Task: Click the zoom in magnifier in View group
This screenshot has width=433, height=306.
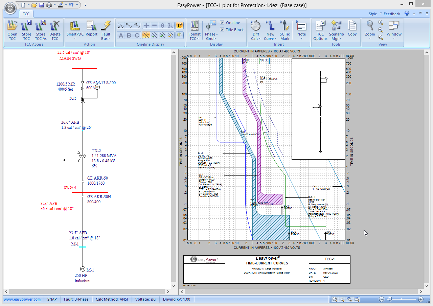Action: [x=381, y=23]
